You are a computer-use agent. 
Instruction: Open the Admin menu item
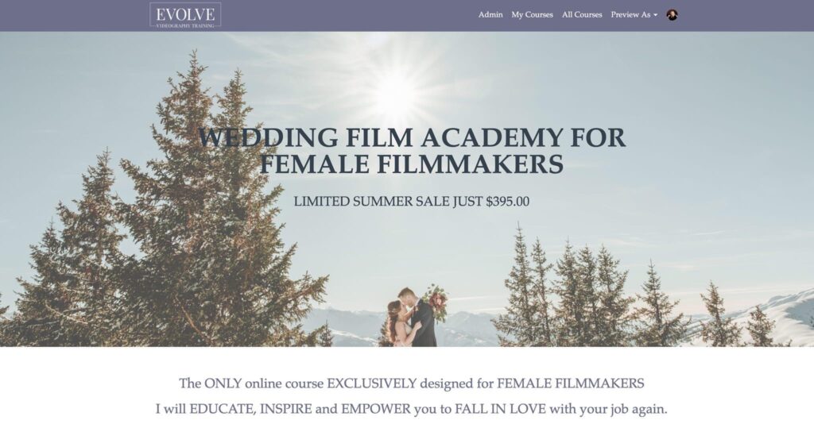[x=490, y=15]
